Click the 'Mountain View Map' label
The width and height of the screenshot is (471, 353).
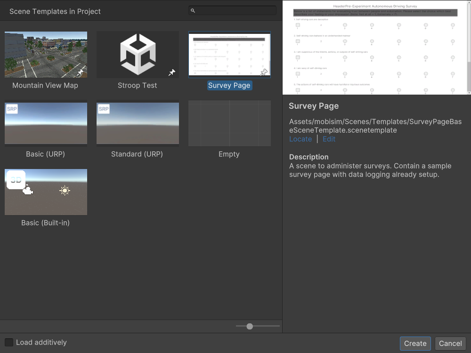(45, 86)
